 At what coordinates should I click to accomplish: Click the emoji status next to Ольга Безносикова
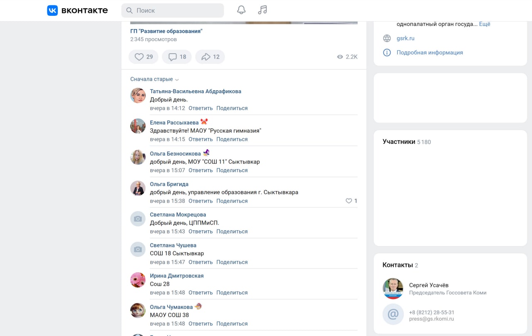coord(206,153)
